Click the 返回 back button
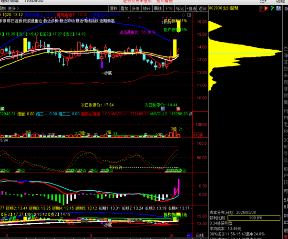 point(202,8)
